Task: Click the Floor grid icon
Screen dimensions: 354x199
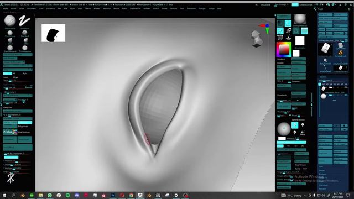Action: [x=289, y=38]
